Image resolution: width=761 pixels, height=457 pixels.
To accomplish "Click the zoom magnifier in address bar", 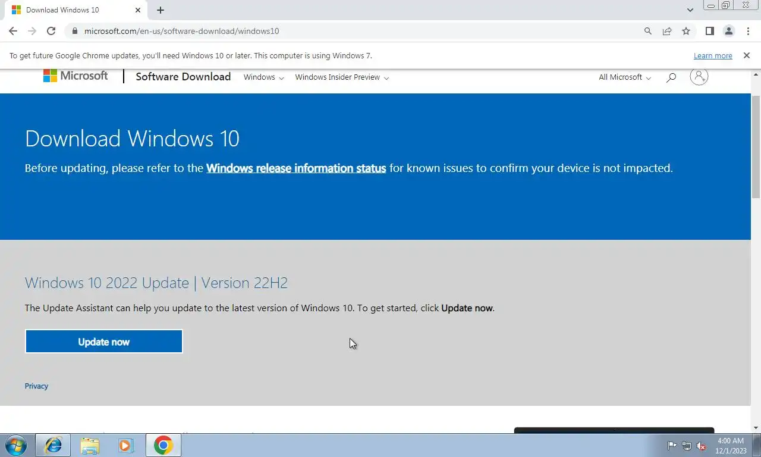I will 648,31.
